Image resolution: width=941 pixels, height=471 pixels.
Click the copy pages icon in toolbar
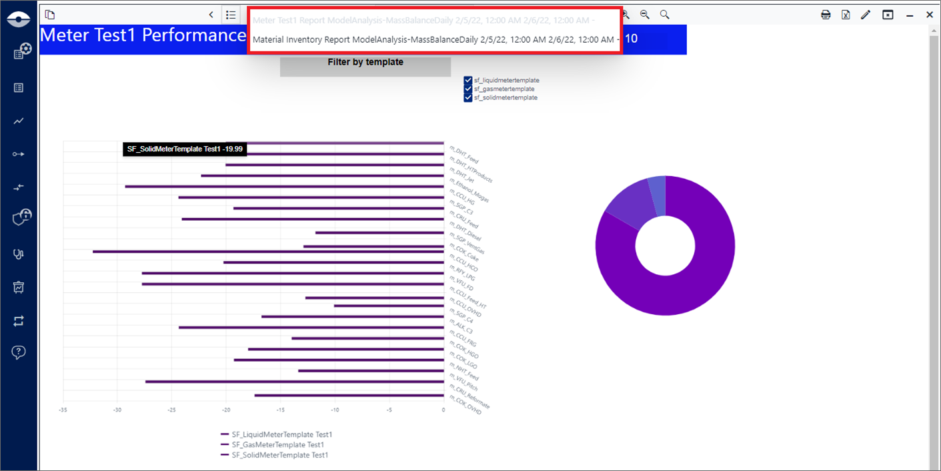click(50, 15)
